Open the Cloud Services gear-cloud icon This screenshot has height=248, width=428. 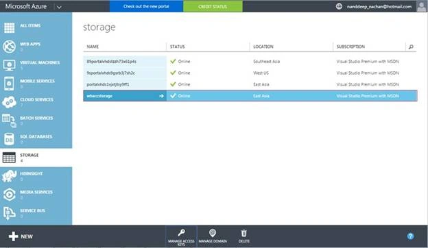10,102
